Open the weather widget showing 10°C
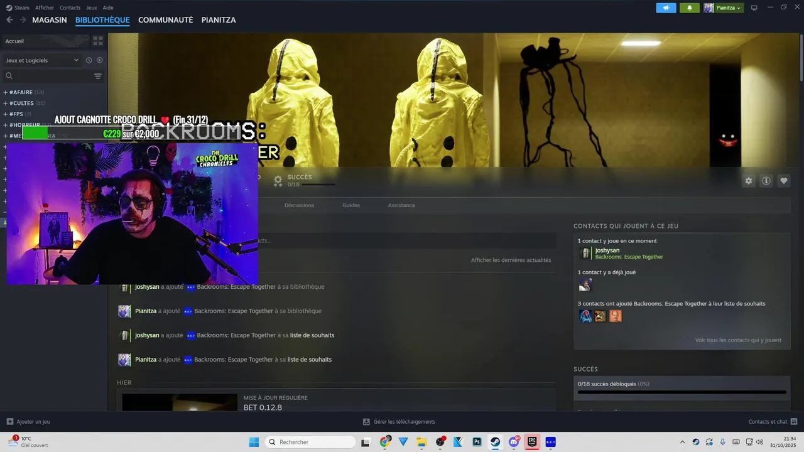Screen dimensions: 804x452 [x=28, y=442]
